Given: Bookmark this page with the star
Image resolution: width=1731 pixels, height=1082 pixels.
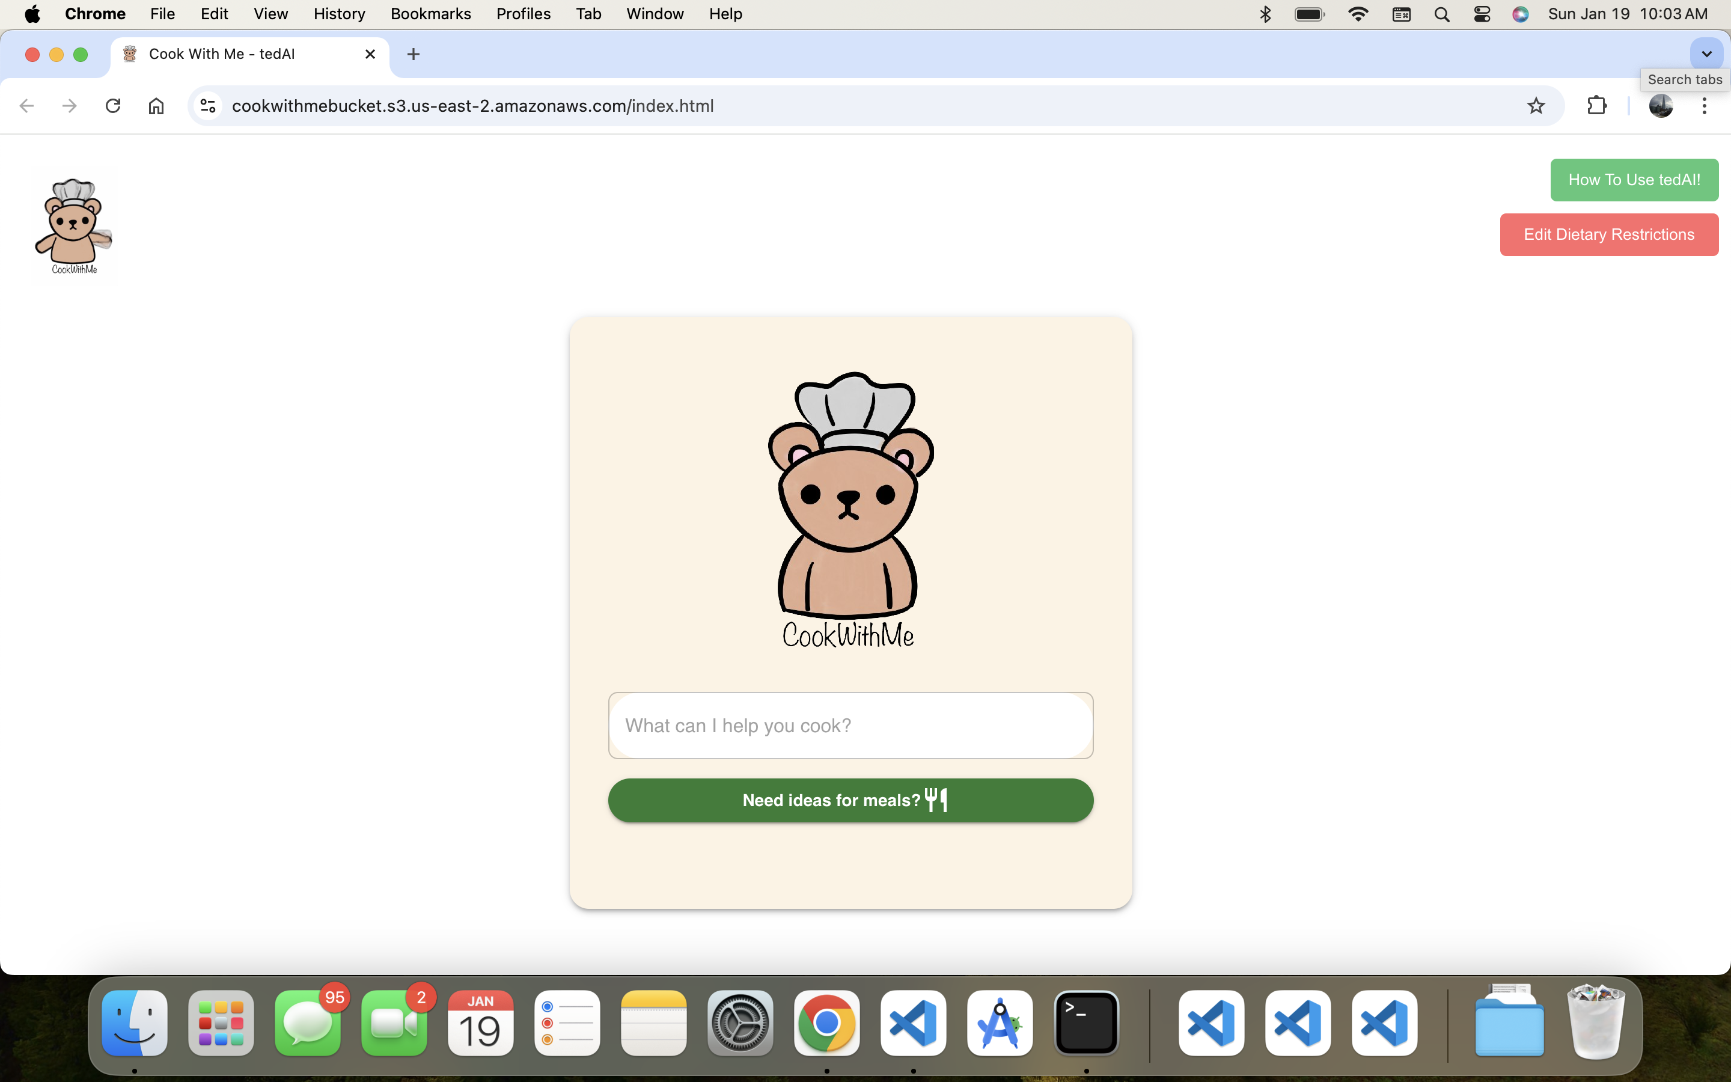Looking at the screenshot, I should [x=1535, y=105].
